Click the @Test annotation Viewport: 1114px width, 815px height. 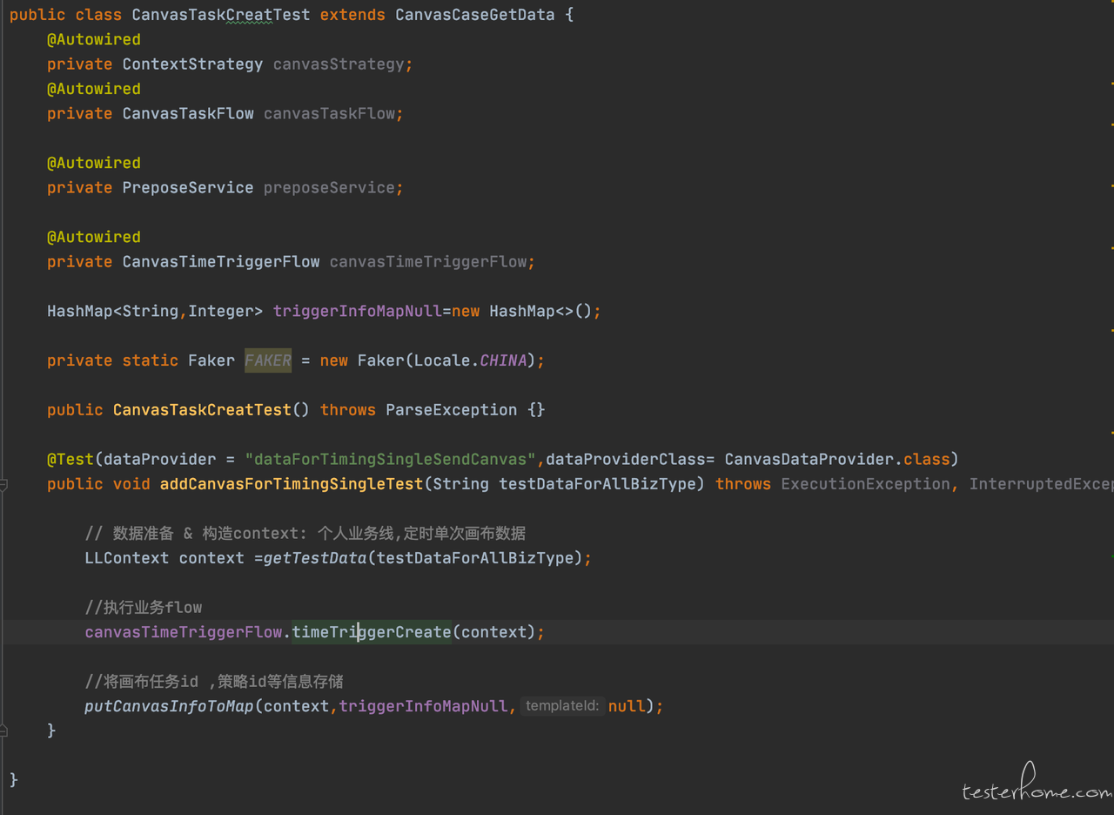pyautogui.click(x=70, y=460)
